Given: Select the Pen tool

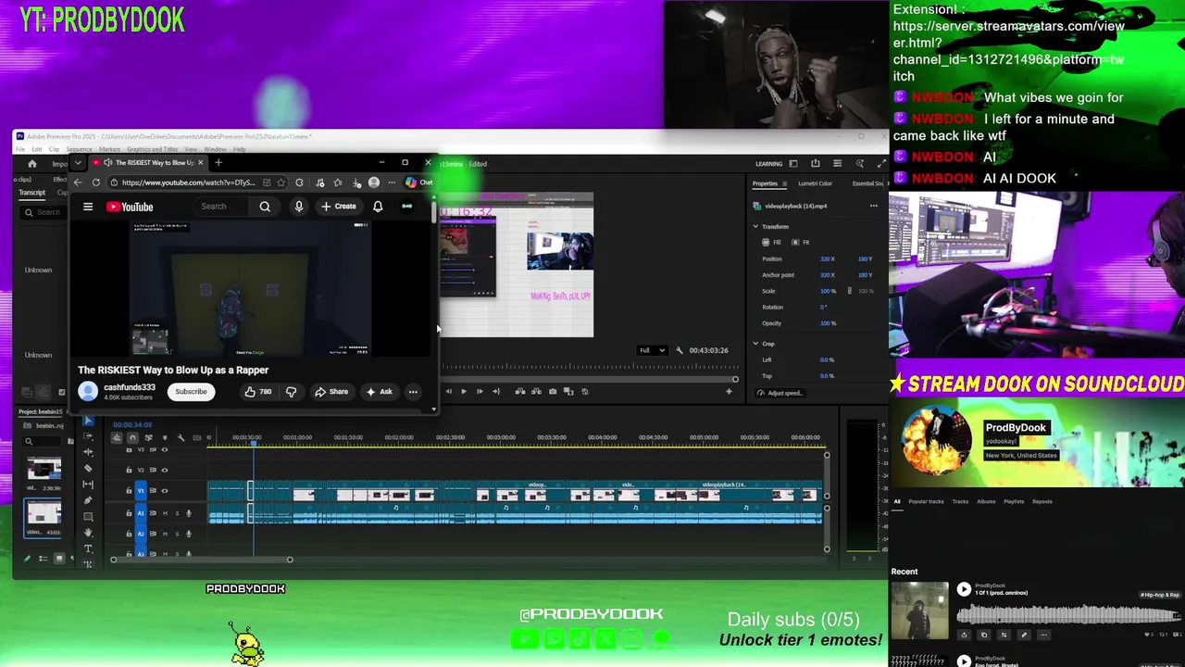Looking at the screenshot, I should [88, 500].
